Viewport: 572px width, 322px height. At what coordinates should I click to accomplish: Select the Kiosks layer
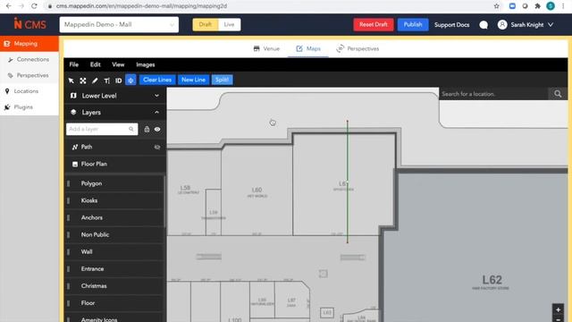click(x=115, y=200)
